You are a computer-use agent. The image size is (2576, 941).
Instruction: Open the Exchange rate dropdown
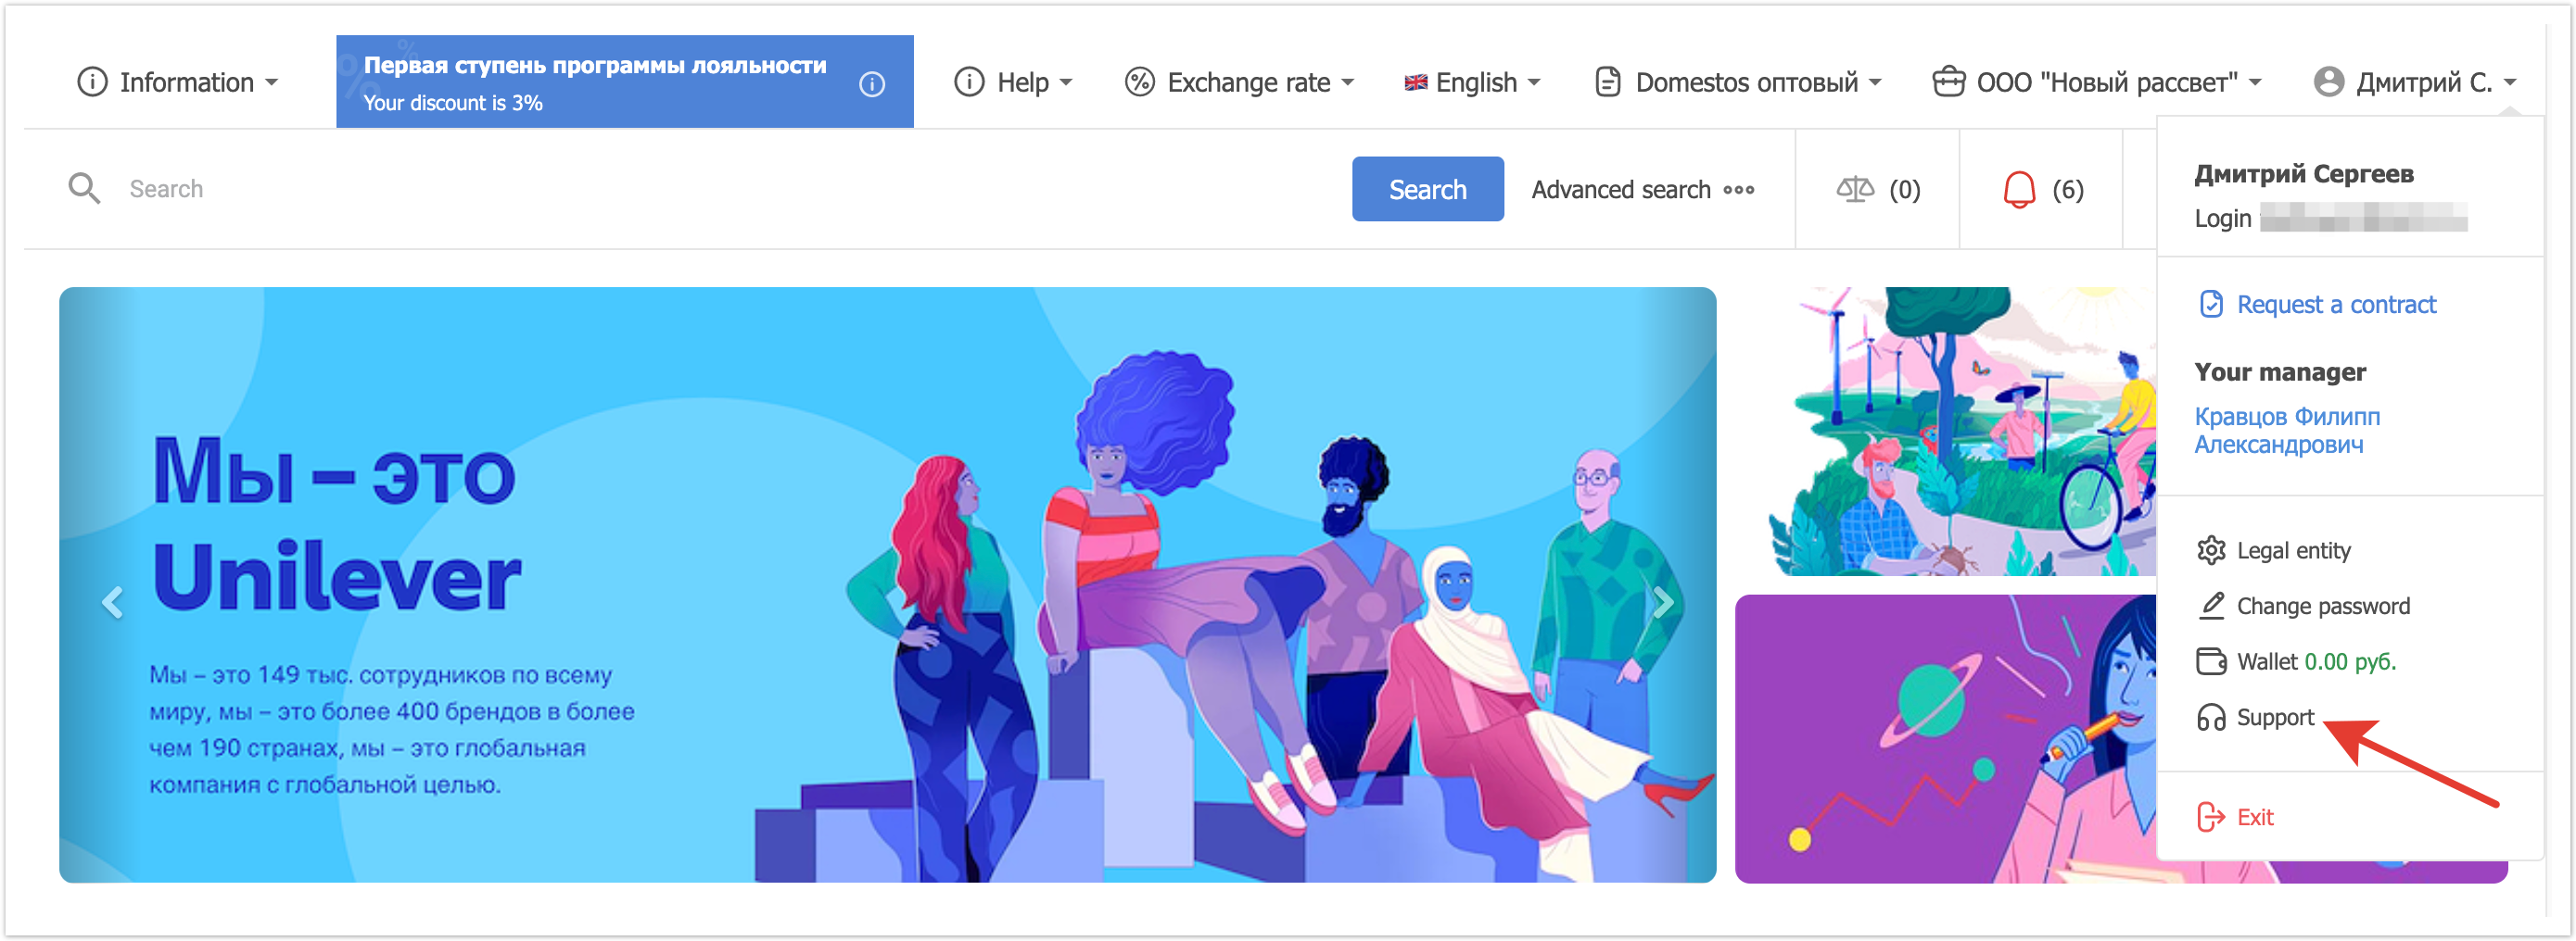tap(1239, 82)
